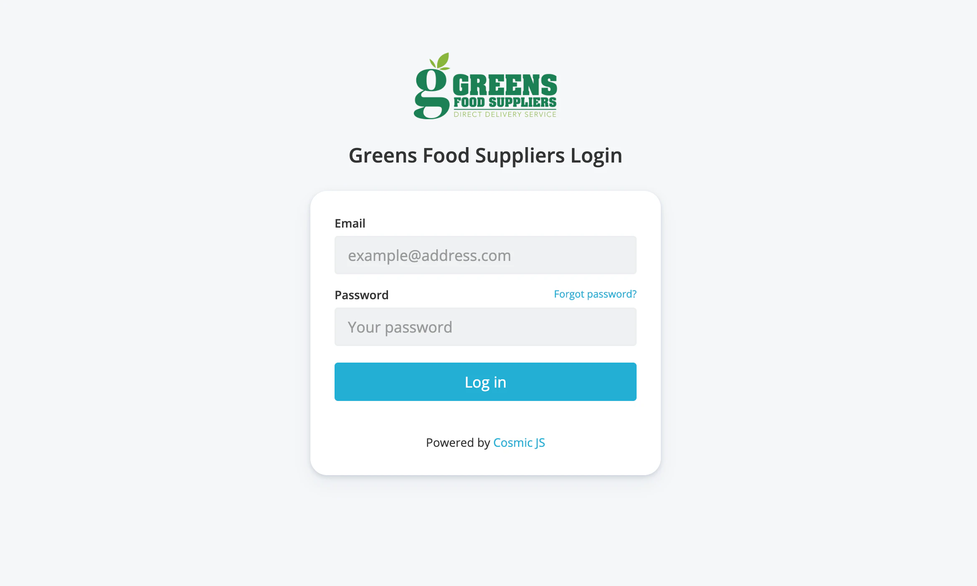Click the Greens Food Suppliers logo
977x586 pixels.
pyautogui.click(x=485, y=86)
